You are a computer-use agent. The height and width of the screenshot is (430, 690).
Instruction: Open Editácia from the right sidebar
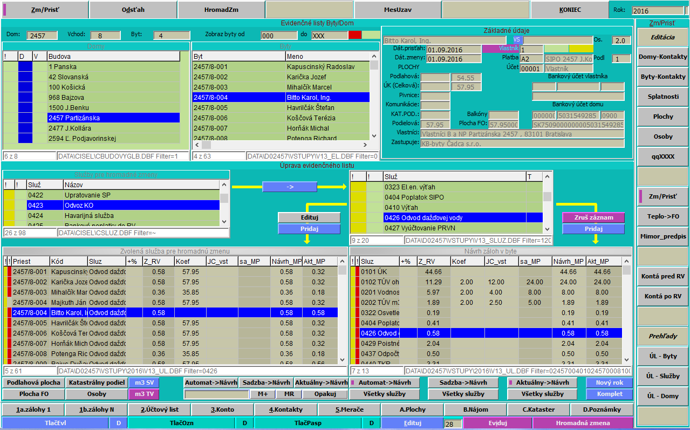coord(662,37)
